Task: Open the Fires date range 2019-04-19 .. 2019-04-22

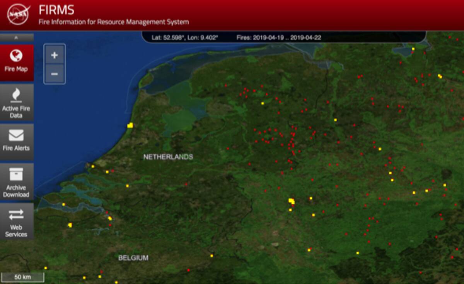Action: tap(278, 37)
